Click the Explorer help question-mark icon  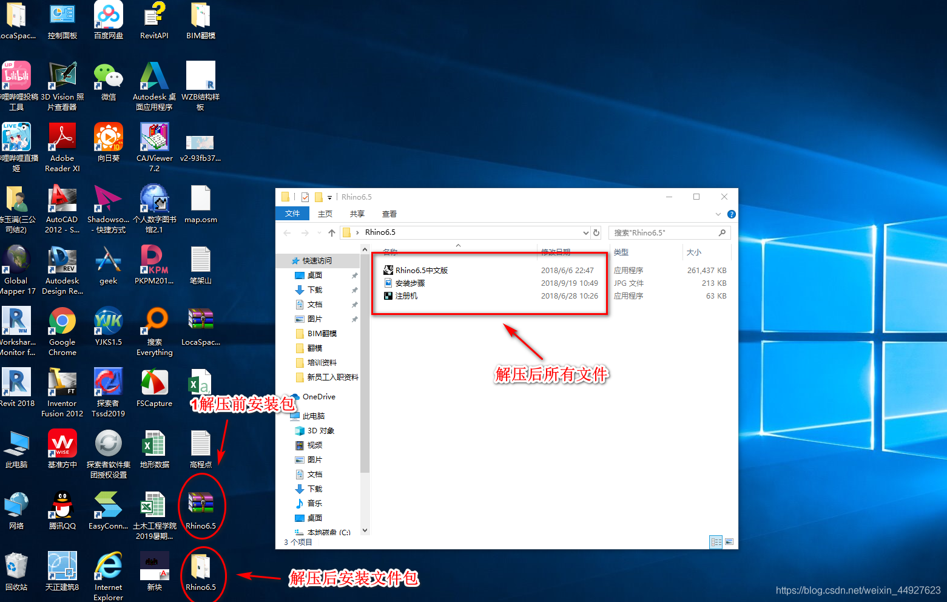pyautogui.click(x=732, y=214)
